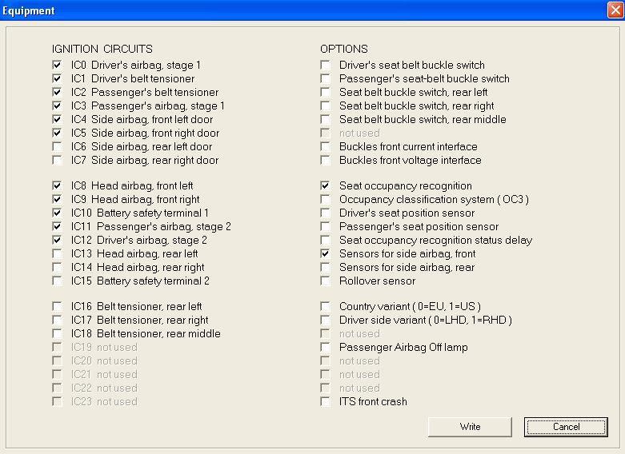Uncheck IC8 Head airbag front left
This screenshot has height=454, width=625.
(57, 185)
